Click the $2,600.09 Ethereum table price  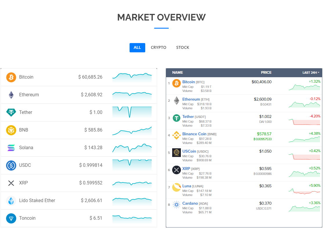coord(263,99)
